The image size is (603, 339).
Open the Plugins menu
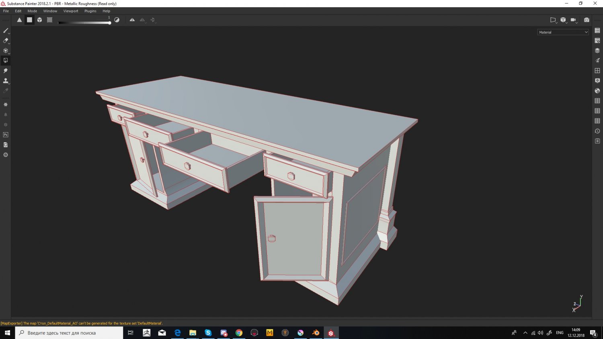pos(90,11)
